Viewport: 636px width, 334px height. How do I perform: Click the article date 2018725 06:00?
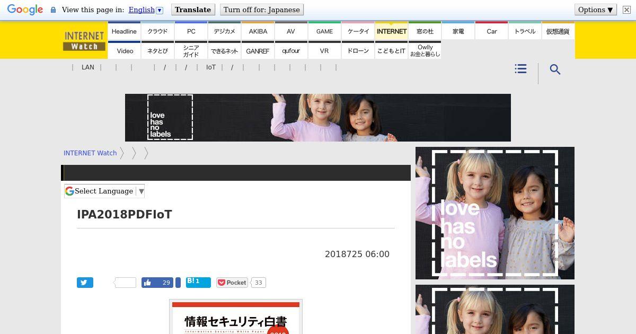tap(357, 254)
